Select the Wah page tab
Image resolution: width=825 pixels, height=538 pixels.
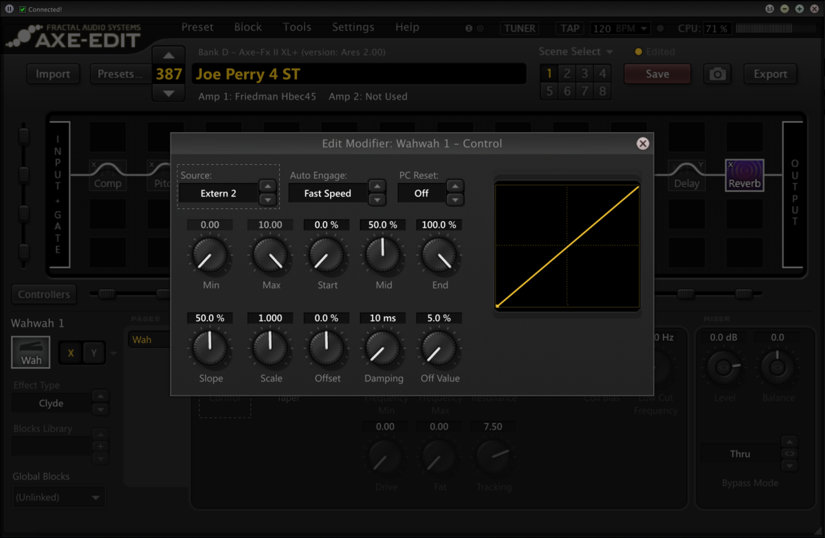click(150, 339)
